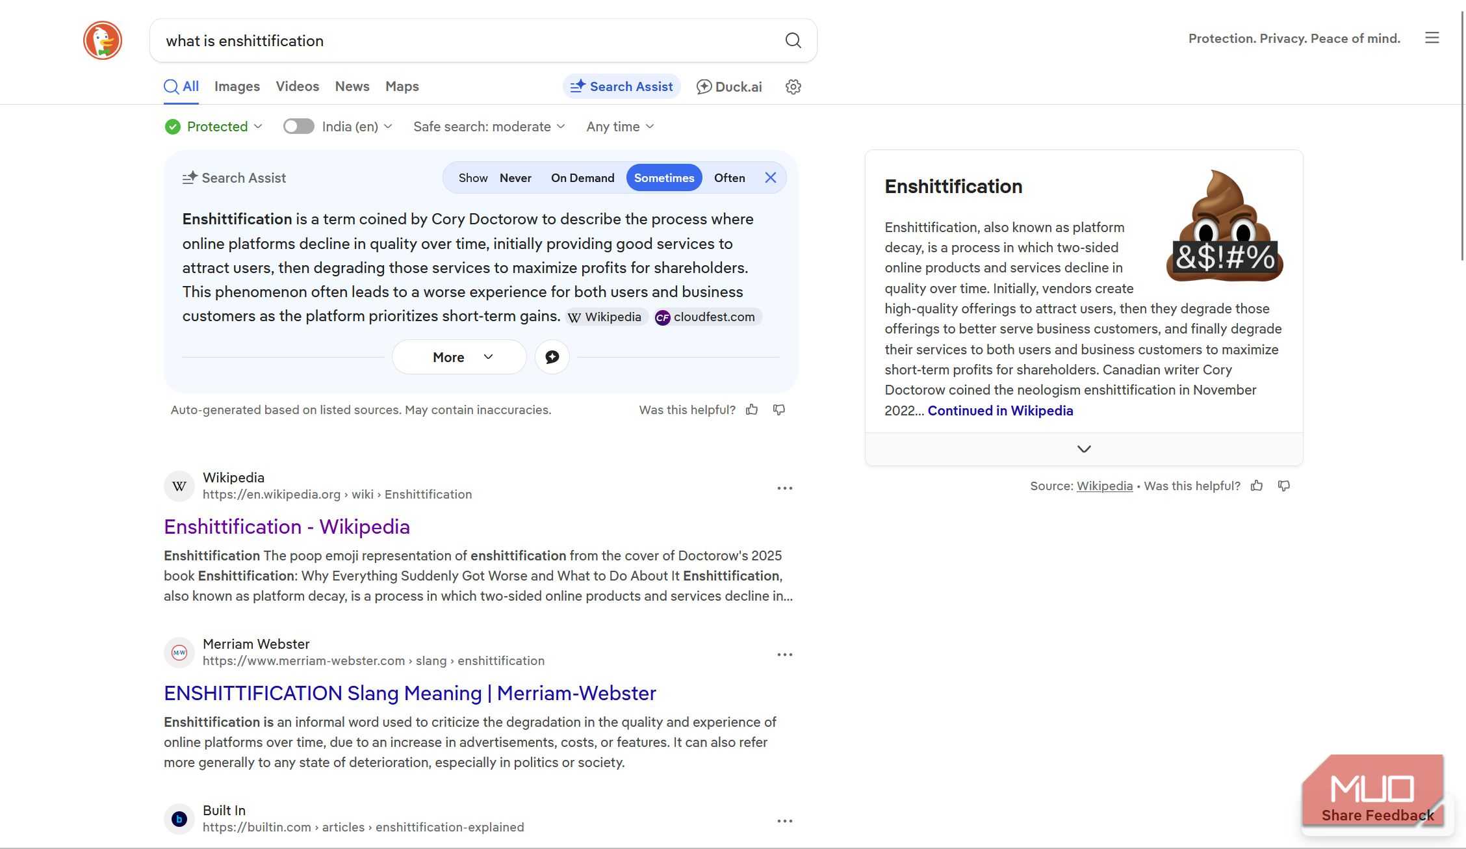
Task: Open Safe search: moderate dropdown
Action: [489, 127]
